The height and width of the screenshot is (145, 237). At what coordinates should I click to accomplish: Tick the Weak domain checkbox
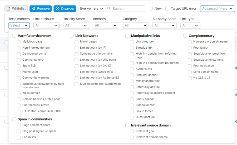[x=19, y=93]
